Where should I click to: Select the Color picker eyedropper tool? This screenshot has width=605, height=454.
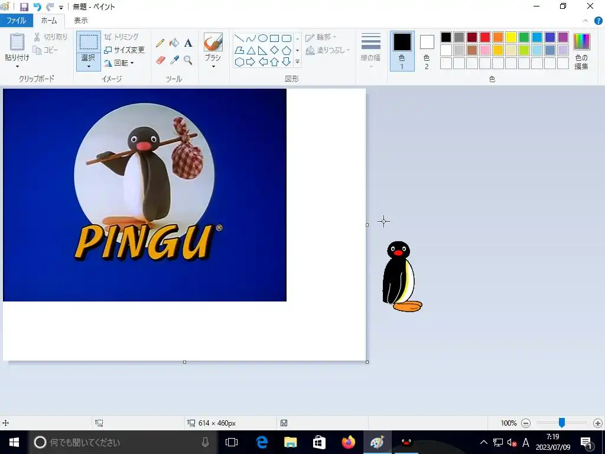click(174, 60)
